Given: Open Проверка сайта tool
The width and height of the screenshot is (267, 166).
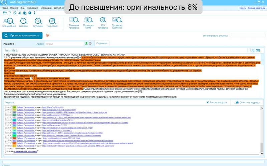Looking at the screenshot, I should (88, 23).
